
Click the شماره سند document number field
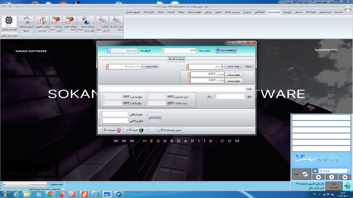180,51
